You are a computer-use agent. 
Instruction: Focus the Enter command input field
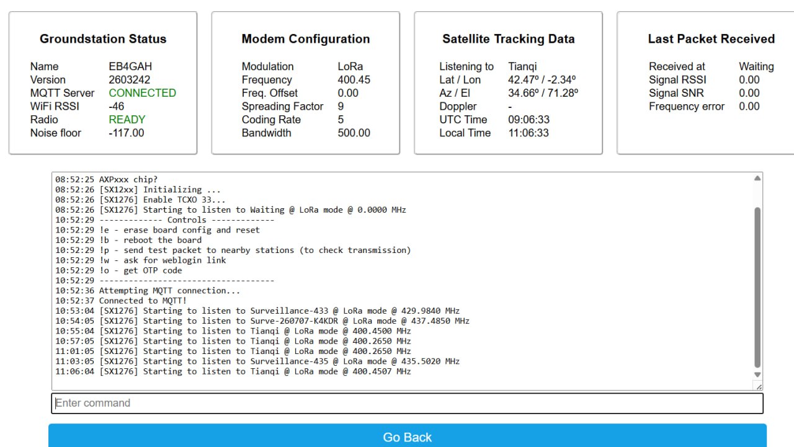[x=407, y=403]
